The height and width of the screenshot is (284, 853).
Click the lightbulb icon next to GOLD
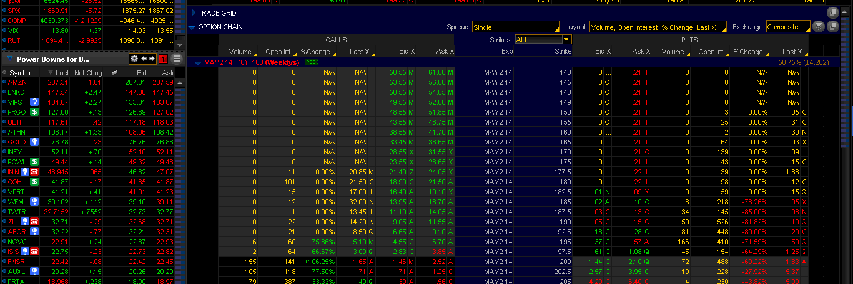click(35, 142)
